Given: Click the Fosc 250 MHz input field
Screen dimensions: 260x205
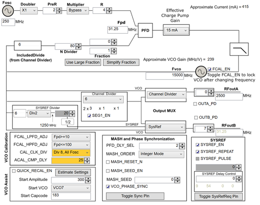Looking at the screenshot, I should (8, 22).
